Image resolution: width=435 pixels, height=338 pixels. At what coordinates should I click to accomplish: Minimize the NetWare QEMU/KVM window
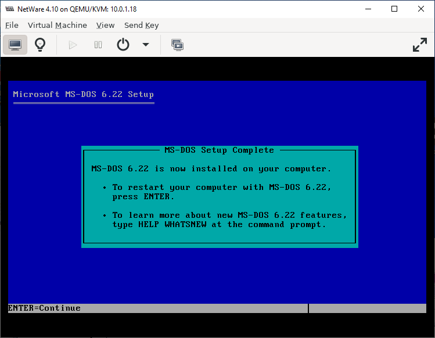(368, 9)
